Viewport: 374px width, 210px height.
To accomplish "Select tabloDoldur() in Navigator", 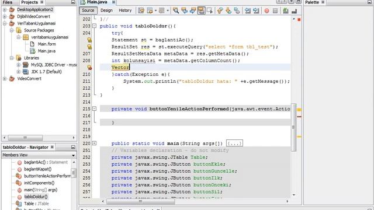I will (x=36, y=197).
